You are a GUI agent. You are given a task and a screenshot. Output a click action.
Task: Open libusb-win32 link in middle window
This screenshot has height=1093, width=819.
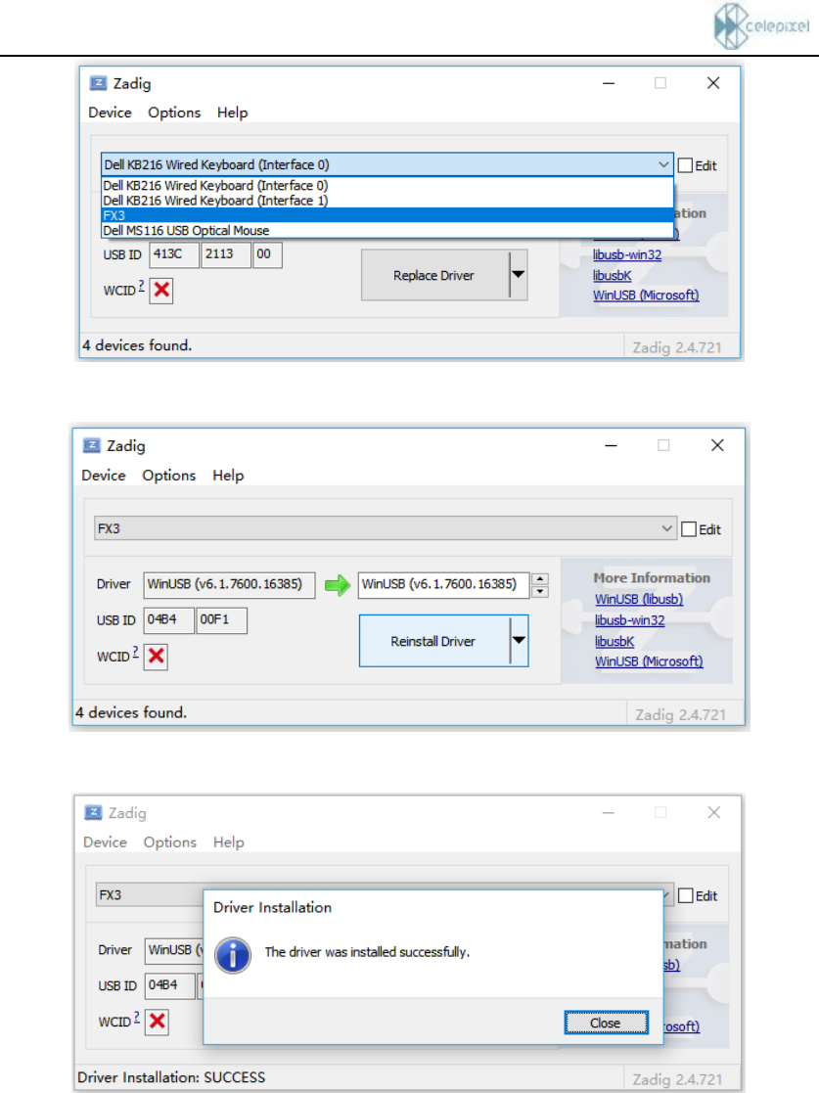630,620
